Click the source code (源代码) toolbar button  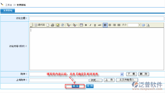(x=40, y=25)
